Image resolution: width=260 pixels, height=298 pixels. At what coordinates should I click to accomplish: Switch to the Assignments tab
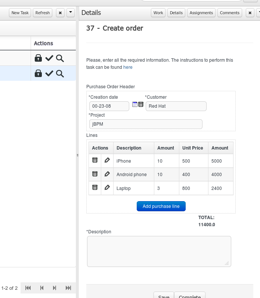[x=201, y=13]
